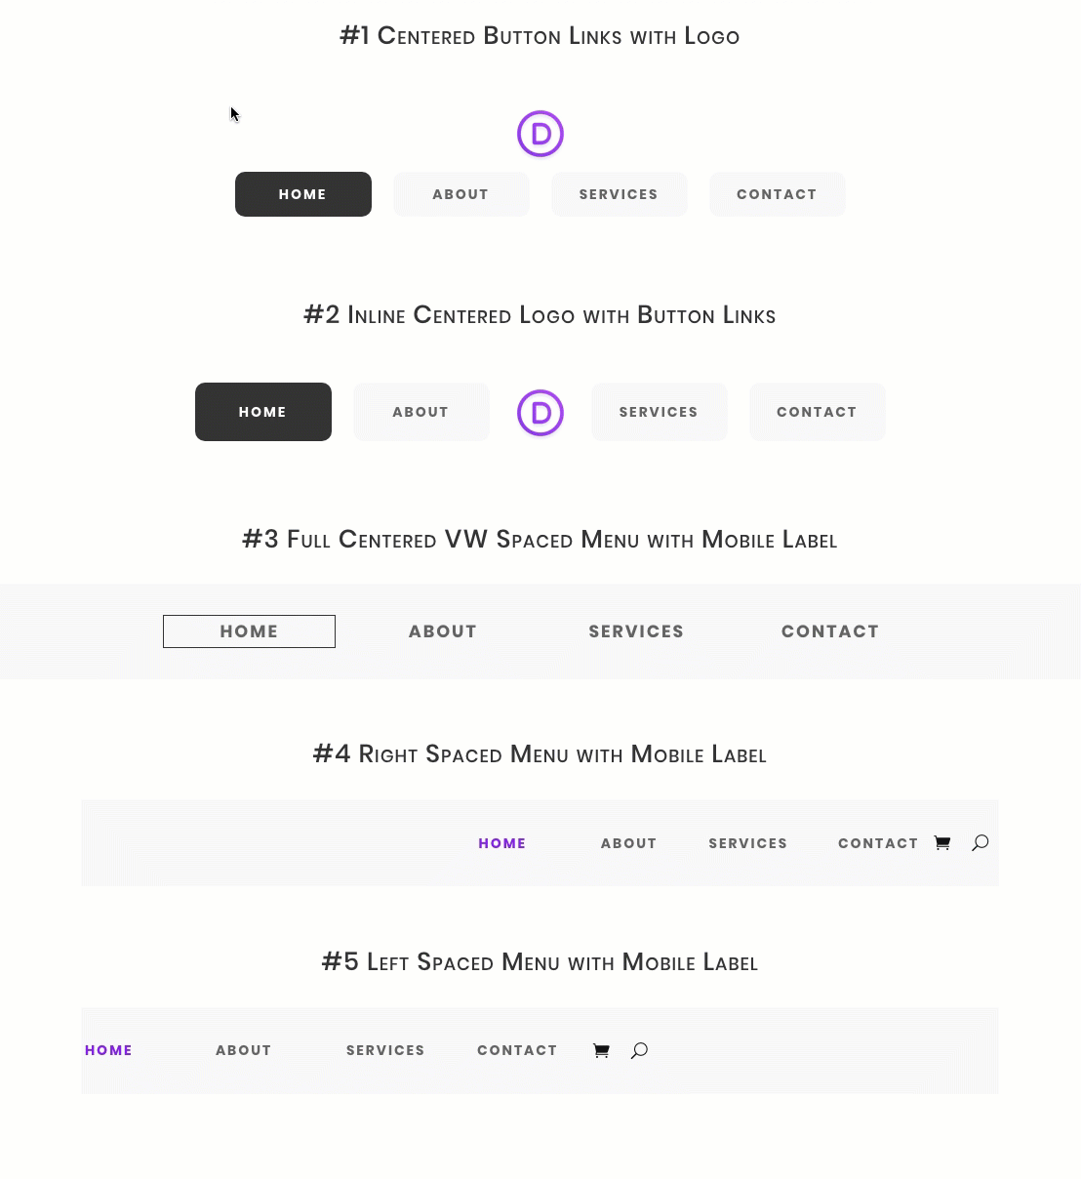Click the search icon in the left spaced menu
The image size is (1081, 1179).
coord(639,1050)
